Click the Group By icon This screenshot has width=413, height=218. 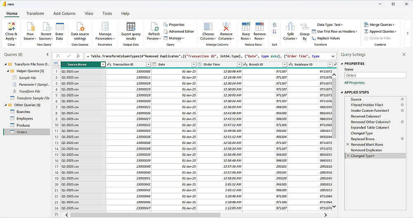pyautogui.click(x=304, y=27)
